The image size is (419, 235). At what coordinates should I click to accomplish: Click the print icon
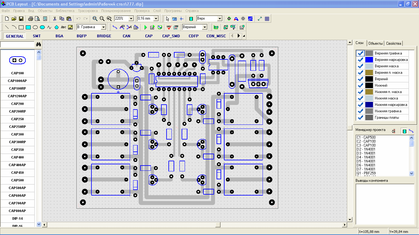[x=31, y=19]
